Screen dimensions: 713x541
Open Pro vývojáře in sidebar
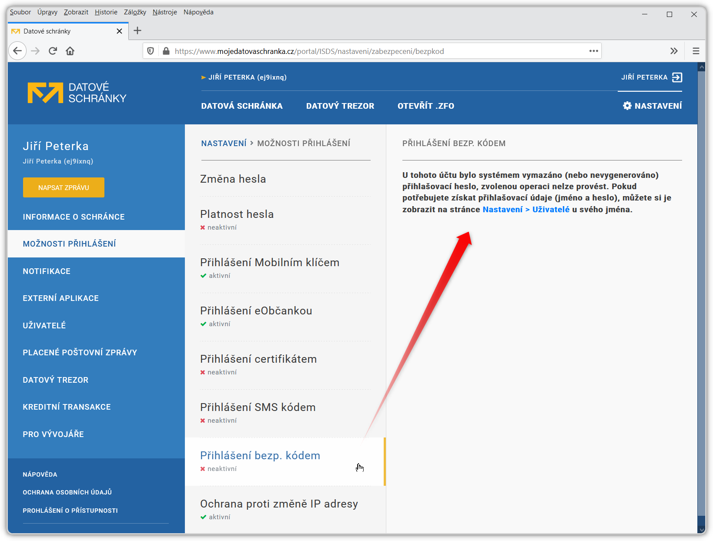click(x=96, y=434)
